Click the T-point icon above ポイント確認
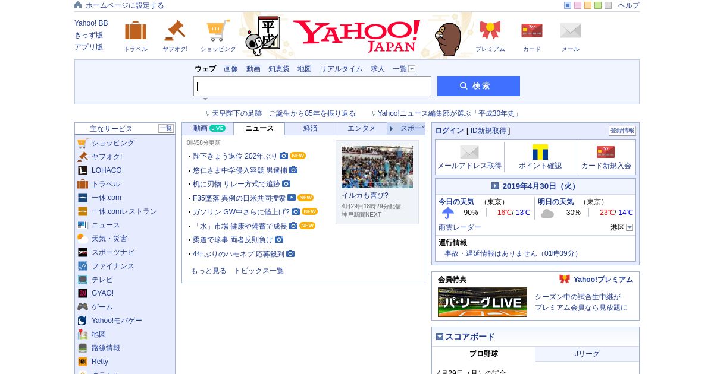The height and width of the screenshot is (374, 714). [540, 152]
